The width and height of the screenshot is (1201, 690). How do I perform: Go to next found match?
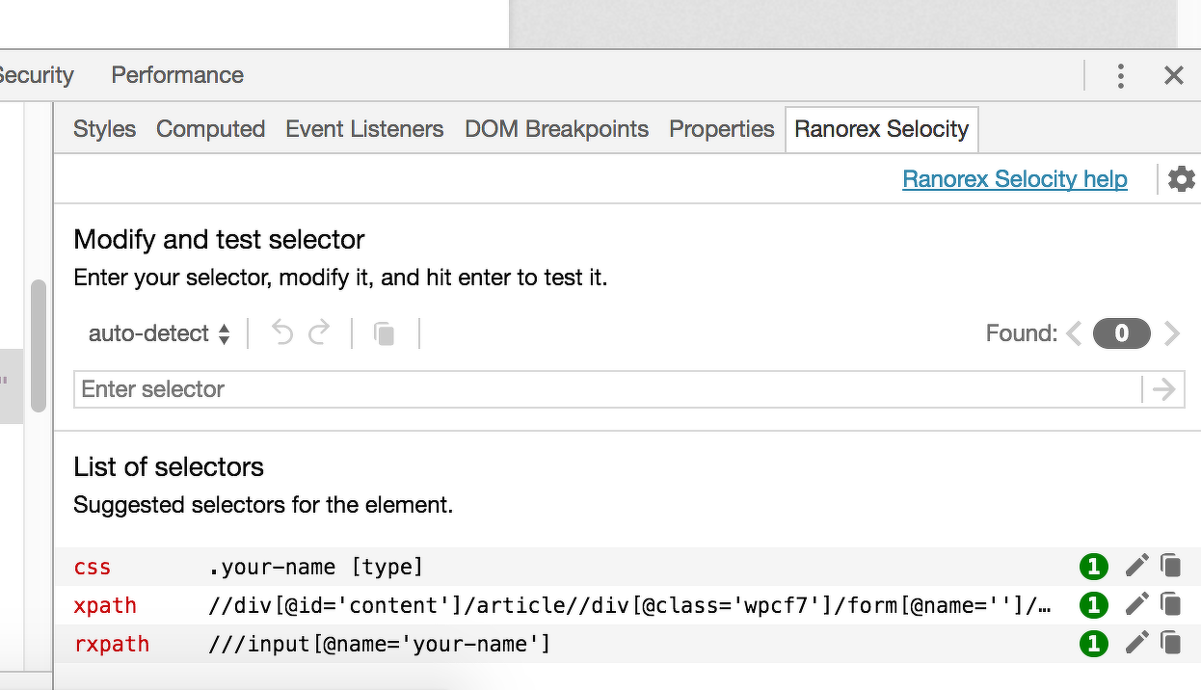[x=1172, y=333]
